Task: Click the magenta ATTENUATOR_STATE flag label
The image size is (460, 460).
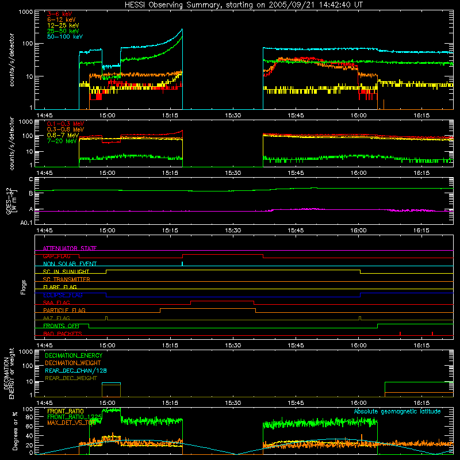Action: (70, 248)
